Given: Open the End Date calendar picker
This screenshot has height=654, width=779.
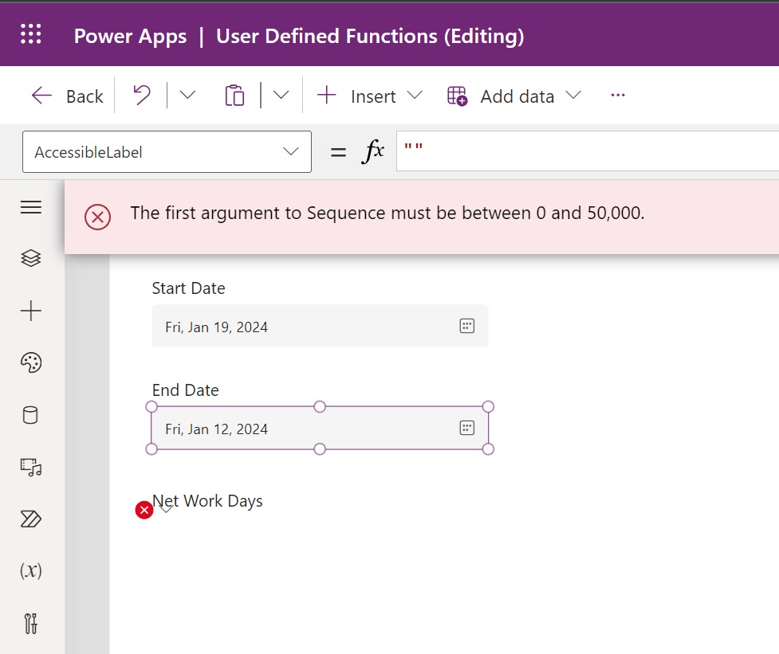Looking at the screenshot, I should (466, 428).
